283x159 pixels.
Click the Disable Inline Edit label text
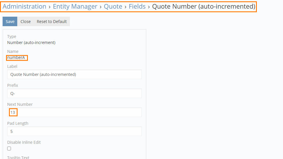24,142
